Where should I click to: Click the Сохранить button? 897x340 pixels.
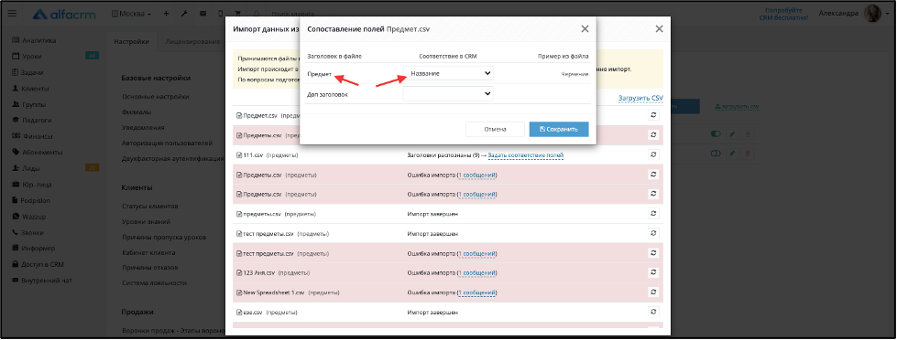(x=559, y=129)
